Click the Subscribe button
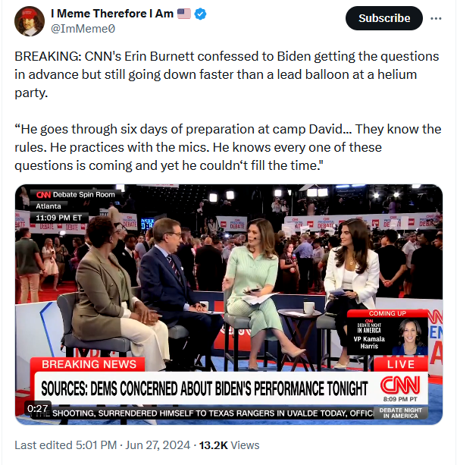This screenshot has width=457, height=465. (x=383, y=18)
